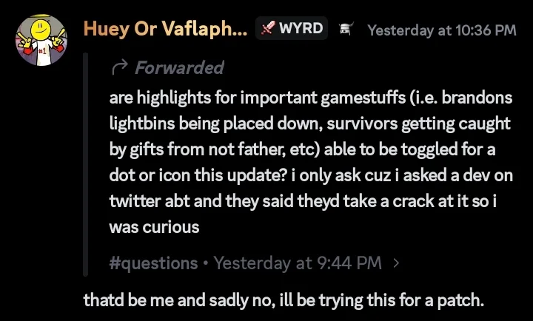Click the 10:36 PM message timestamp

tap(442, 30)
